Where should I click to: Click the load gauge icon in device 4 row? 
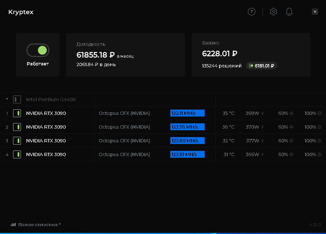[x=319, y=154]
